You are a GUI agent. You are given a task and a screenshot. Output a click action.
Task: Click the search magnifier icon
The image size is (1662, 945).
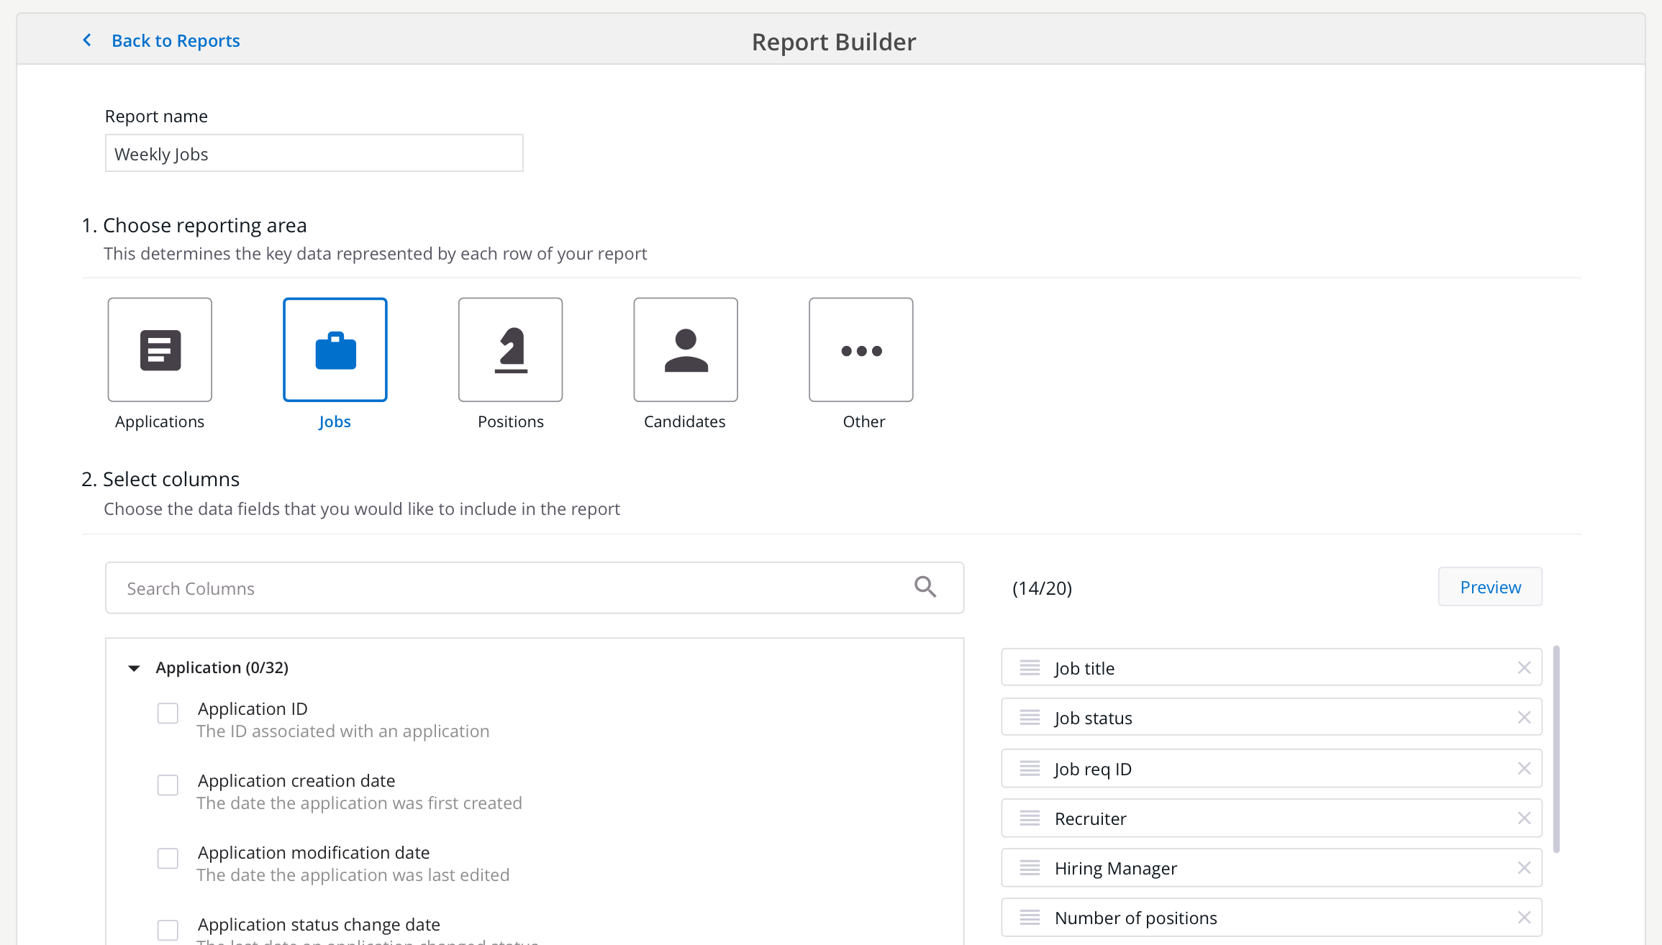click(925, 587)
